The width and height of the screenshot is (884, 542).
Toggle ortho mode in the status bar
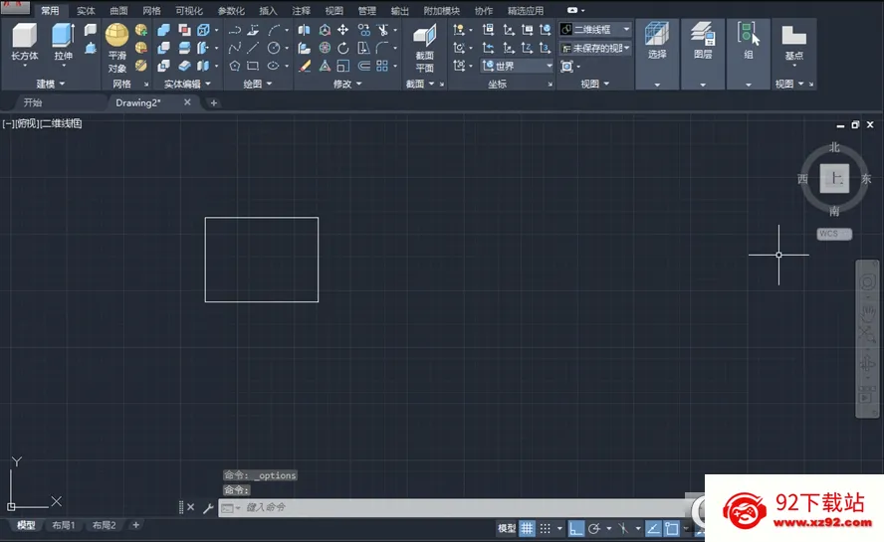click(575, 528)
